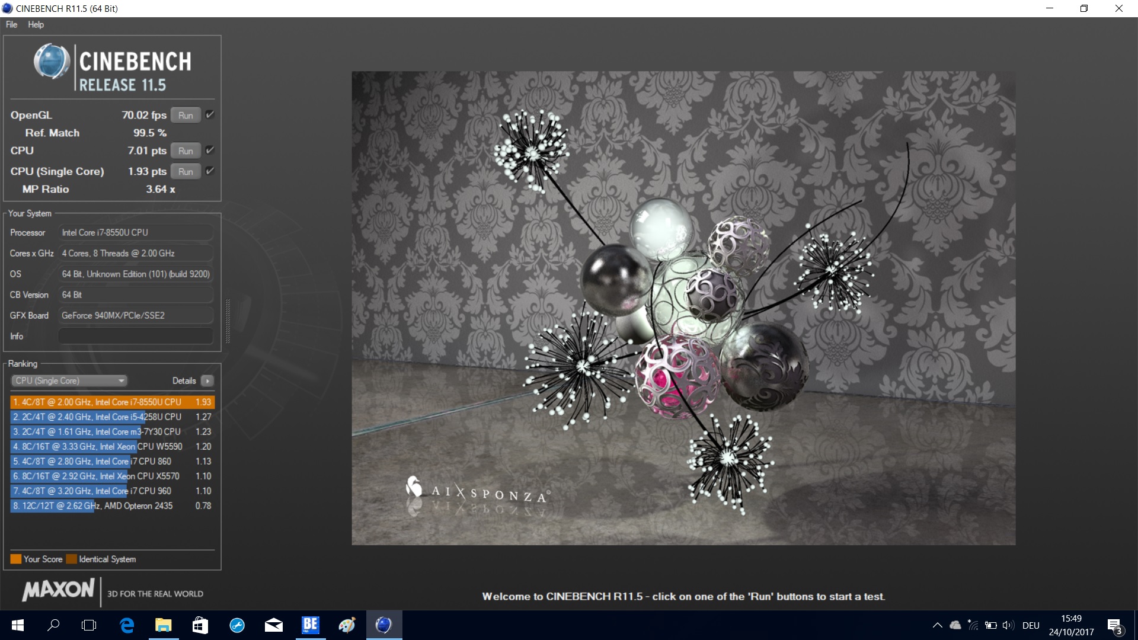This screenshot has width=1138, height=640.
Task: Open the Task View icon
Action: 89,625
